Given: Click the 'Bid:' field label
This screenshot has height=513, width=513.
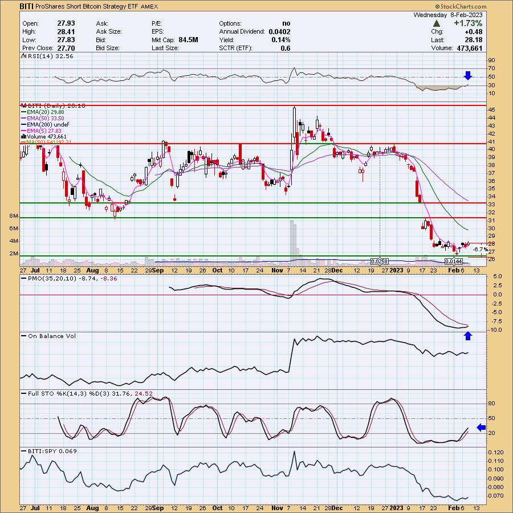Looking at the screenshot, I should (101, 40).
